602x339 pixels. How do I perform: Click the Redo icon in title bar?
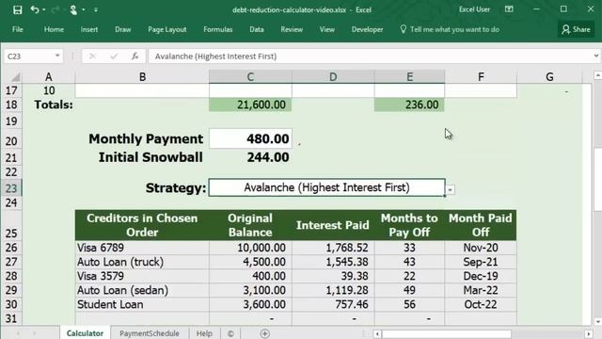(55, 9)
